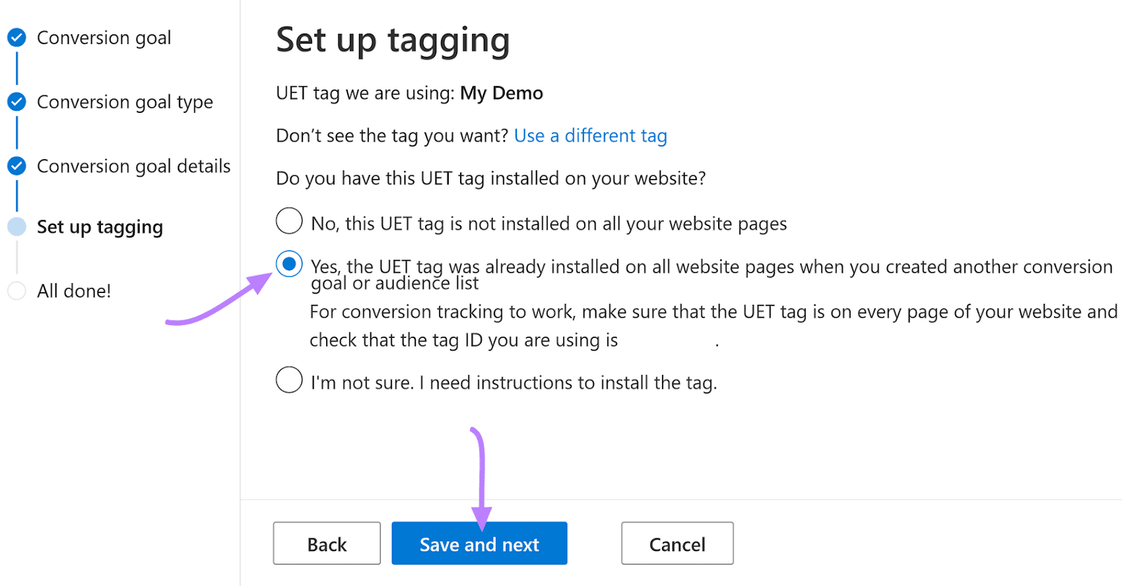Image resolution: width=1122 pixels, height=586 pixels.
Task: Click the 'Yes, the UET tag was already installed' text
Action: pos(711,267)
